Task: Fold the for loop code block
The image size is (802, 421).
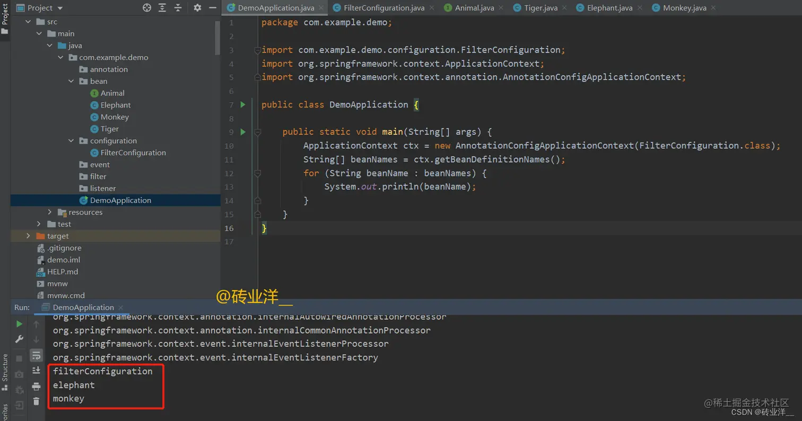Action: [258, 173]
